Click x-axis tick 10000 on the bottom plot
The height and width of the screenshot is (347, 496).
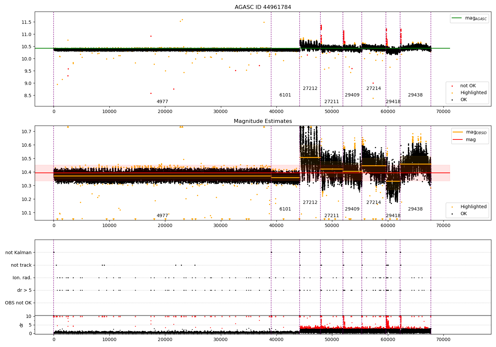click(x=109, y=339)
